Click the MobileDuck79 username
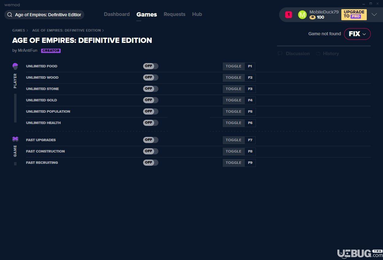This screenshot has height=260, width=383. pyautogui.click(x=324, y=12)
